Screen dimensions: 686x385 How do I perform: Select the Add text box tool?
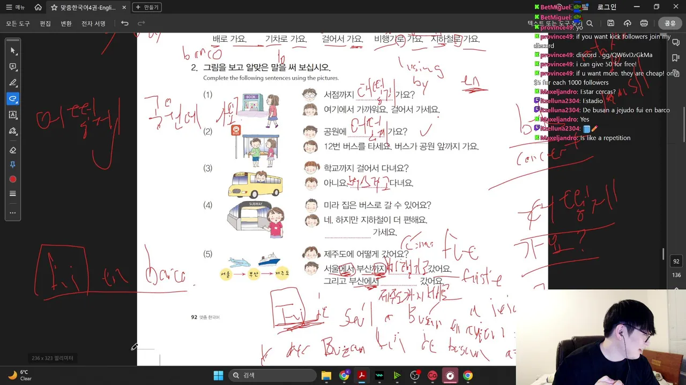13,115
